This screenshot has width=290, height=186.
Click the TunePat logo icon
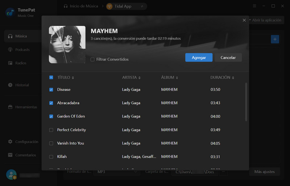click(x=11, y=12)
